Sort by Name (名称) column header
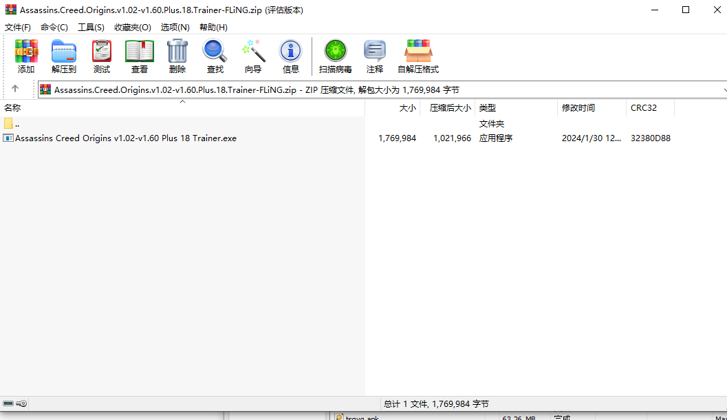The height and width of the screenshot is (420, 727). point(182,107)
